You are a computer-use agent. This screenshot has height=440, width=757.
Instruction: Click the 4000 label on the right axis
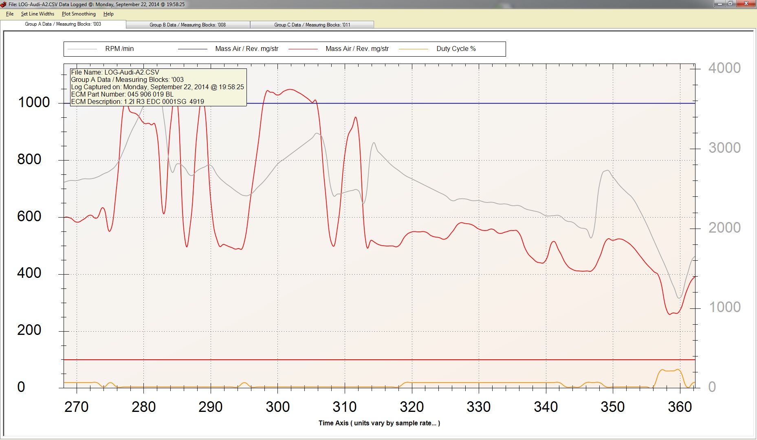point(724,68)
